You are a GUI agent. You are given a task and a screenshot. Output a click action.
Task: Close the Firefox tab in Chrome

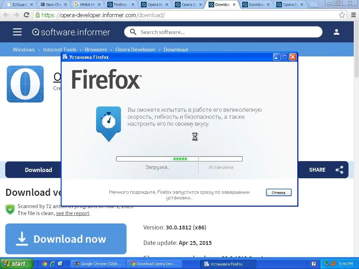coord(133,4)
